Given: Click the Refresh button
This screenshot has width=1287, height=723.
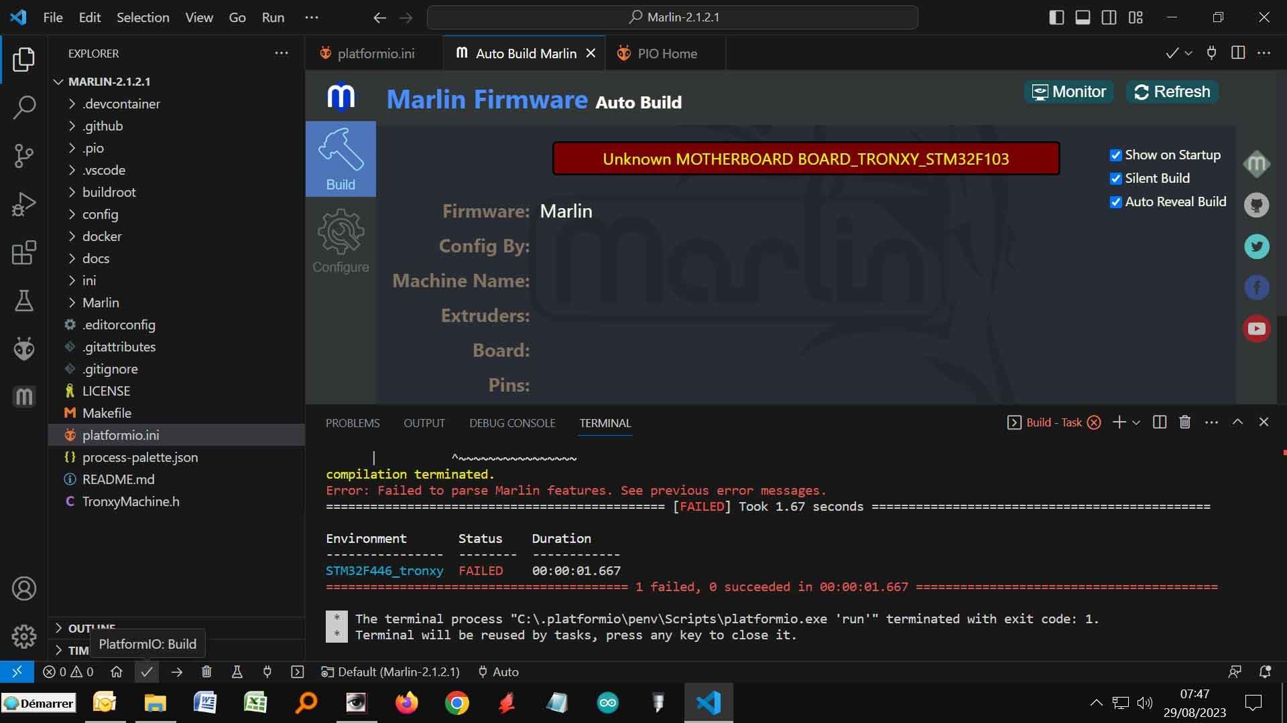Looking at the screenshot, I should tap(1172, 92).
